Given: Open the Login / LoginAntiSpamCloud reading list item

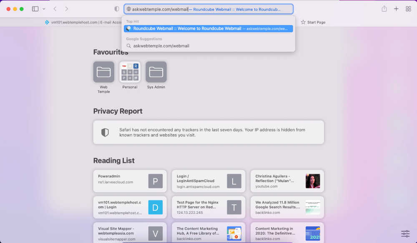Looking at the screenshot, I should point(208,181).
